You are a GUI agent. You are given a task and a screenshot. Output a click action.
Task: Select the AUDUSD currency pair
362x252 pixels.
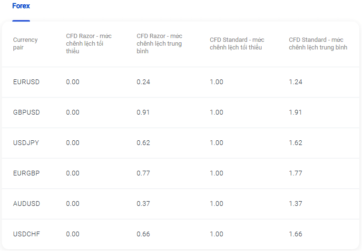pos(27,204)
